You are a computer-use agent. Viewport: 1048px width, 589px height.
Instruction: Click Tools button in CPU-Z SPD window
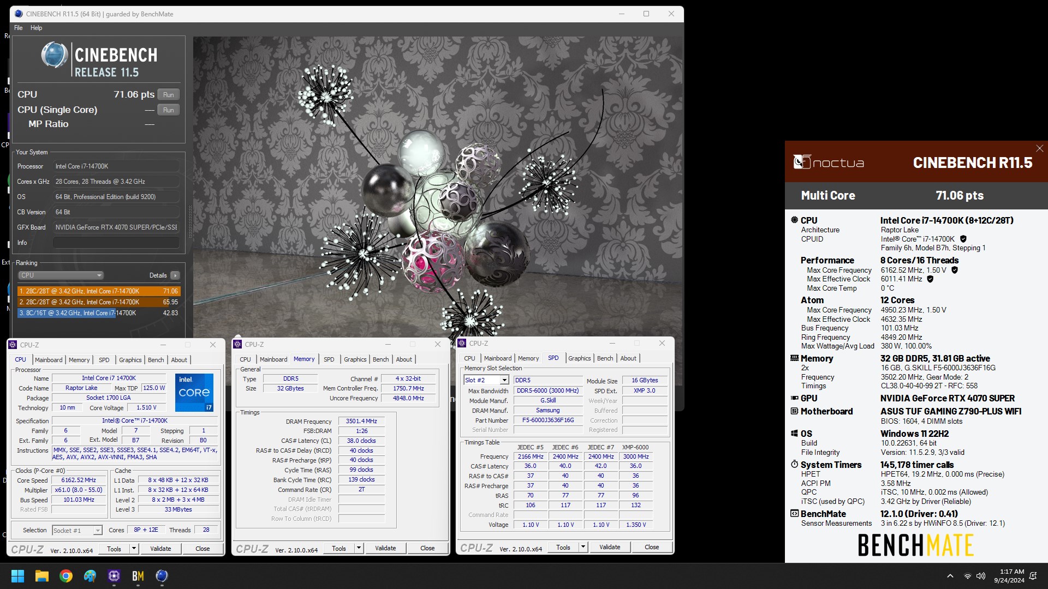[x=563, y=547]
